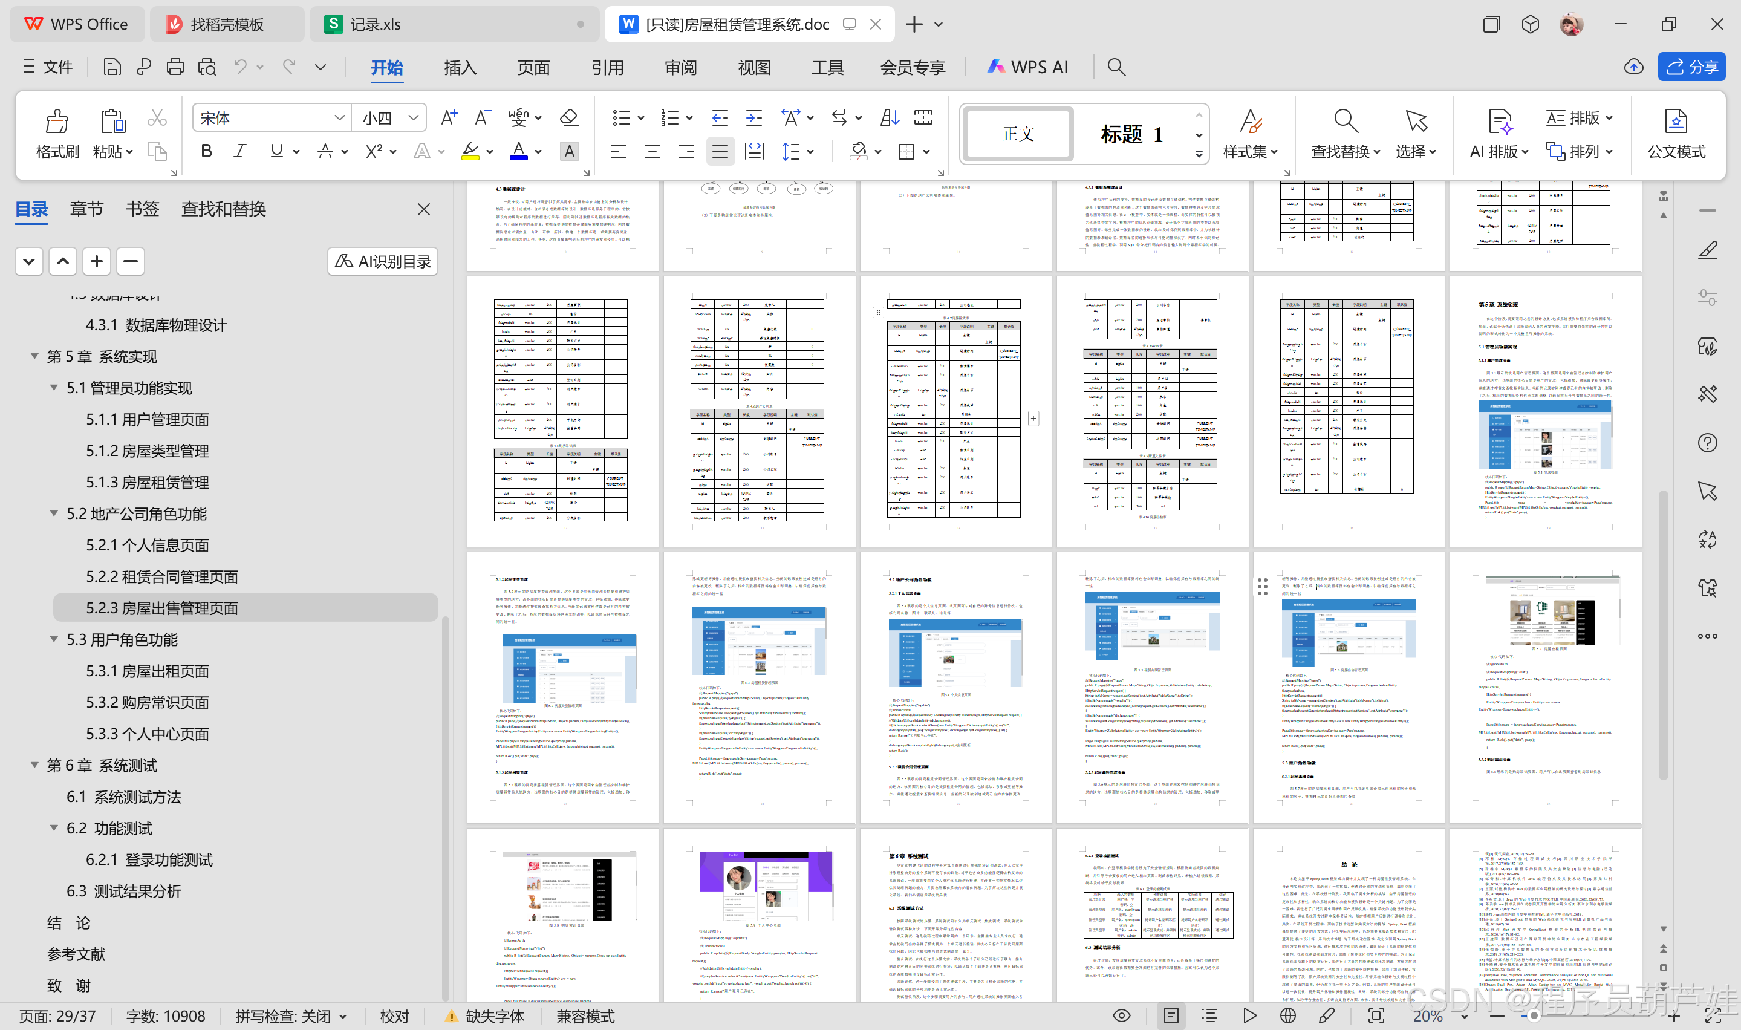Image resolution: width=1741 pixels, height=1030 pixels.
Task: Click the bulleted list icon
Action: 620,118
